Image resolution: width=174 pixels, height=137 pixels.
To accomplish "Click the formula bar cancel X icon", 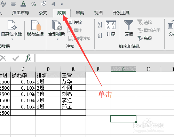I will pos(3,58).
